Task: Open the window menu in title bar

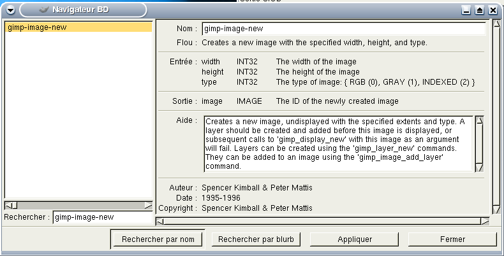Action: [x=10, y=10]
